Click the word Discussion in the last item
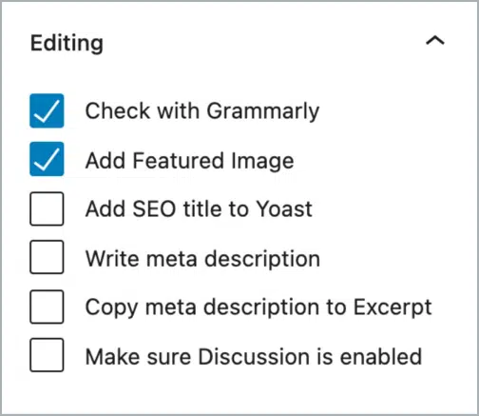479x416 pixels. [254, 357]
